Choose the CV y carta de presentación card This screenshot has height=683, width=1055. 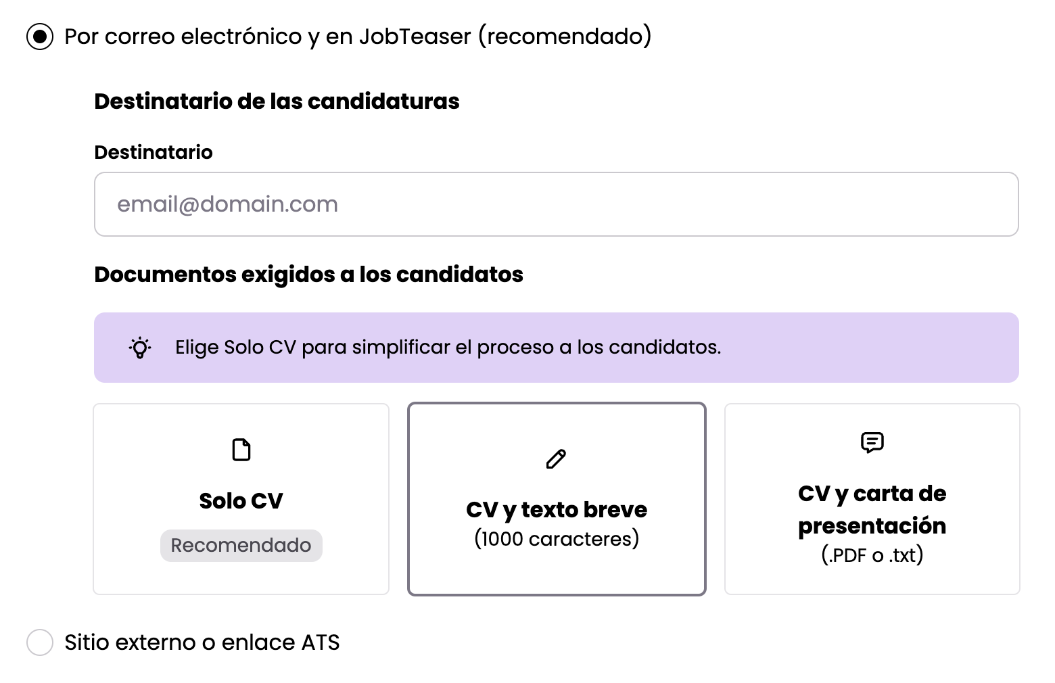872,500
